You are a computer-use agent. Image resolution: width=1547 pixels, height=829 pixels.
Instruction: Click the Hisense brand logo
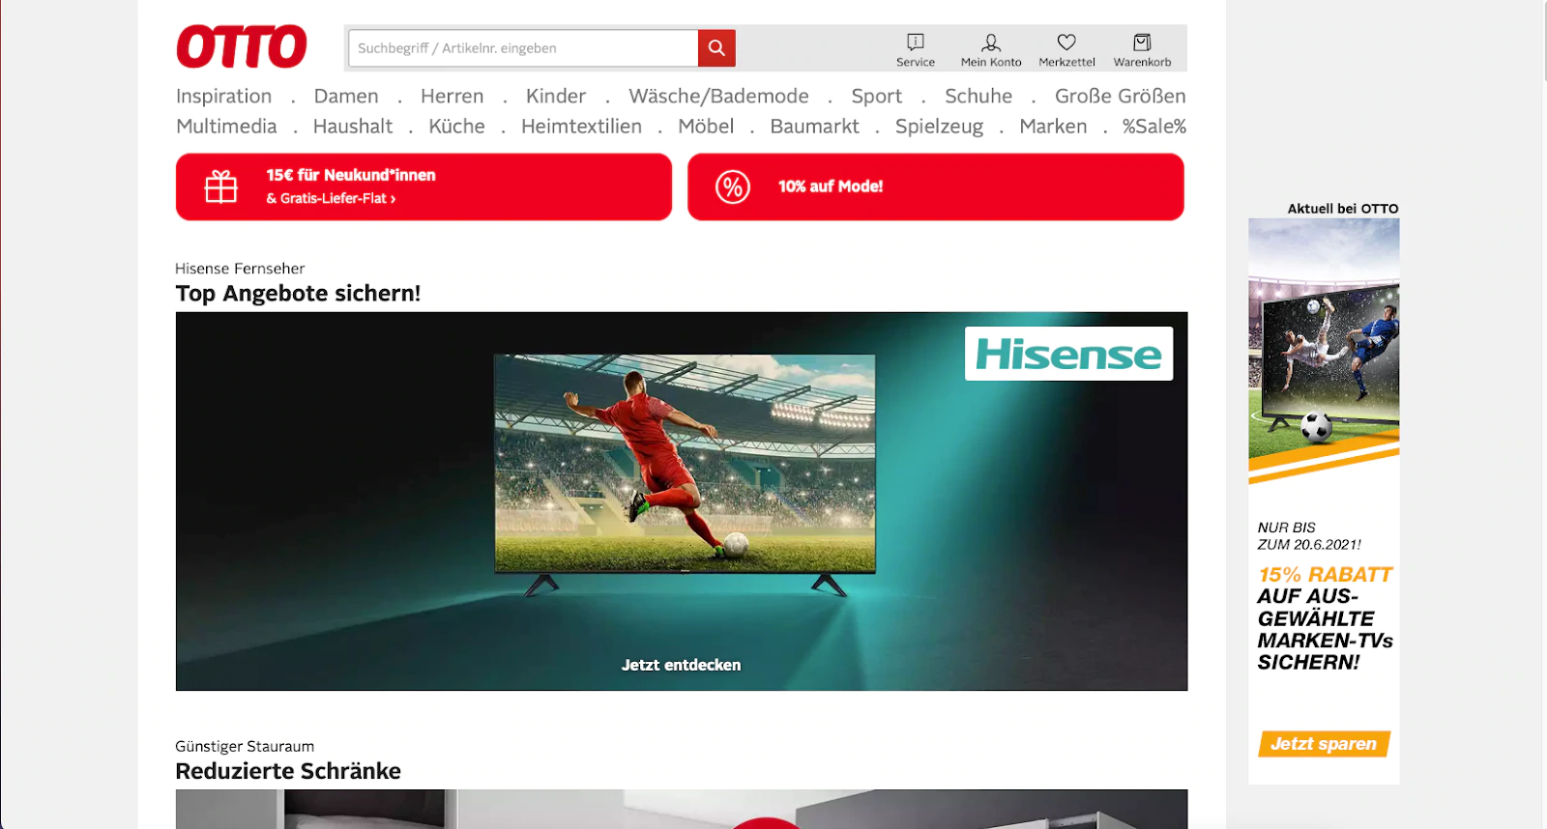click(1068, 354)
